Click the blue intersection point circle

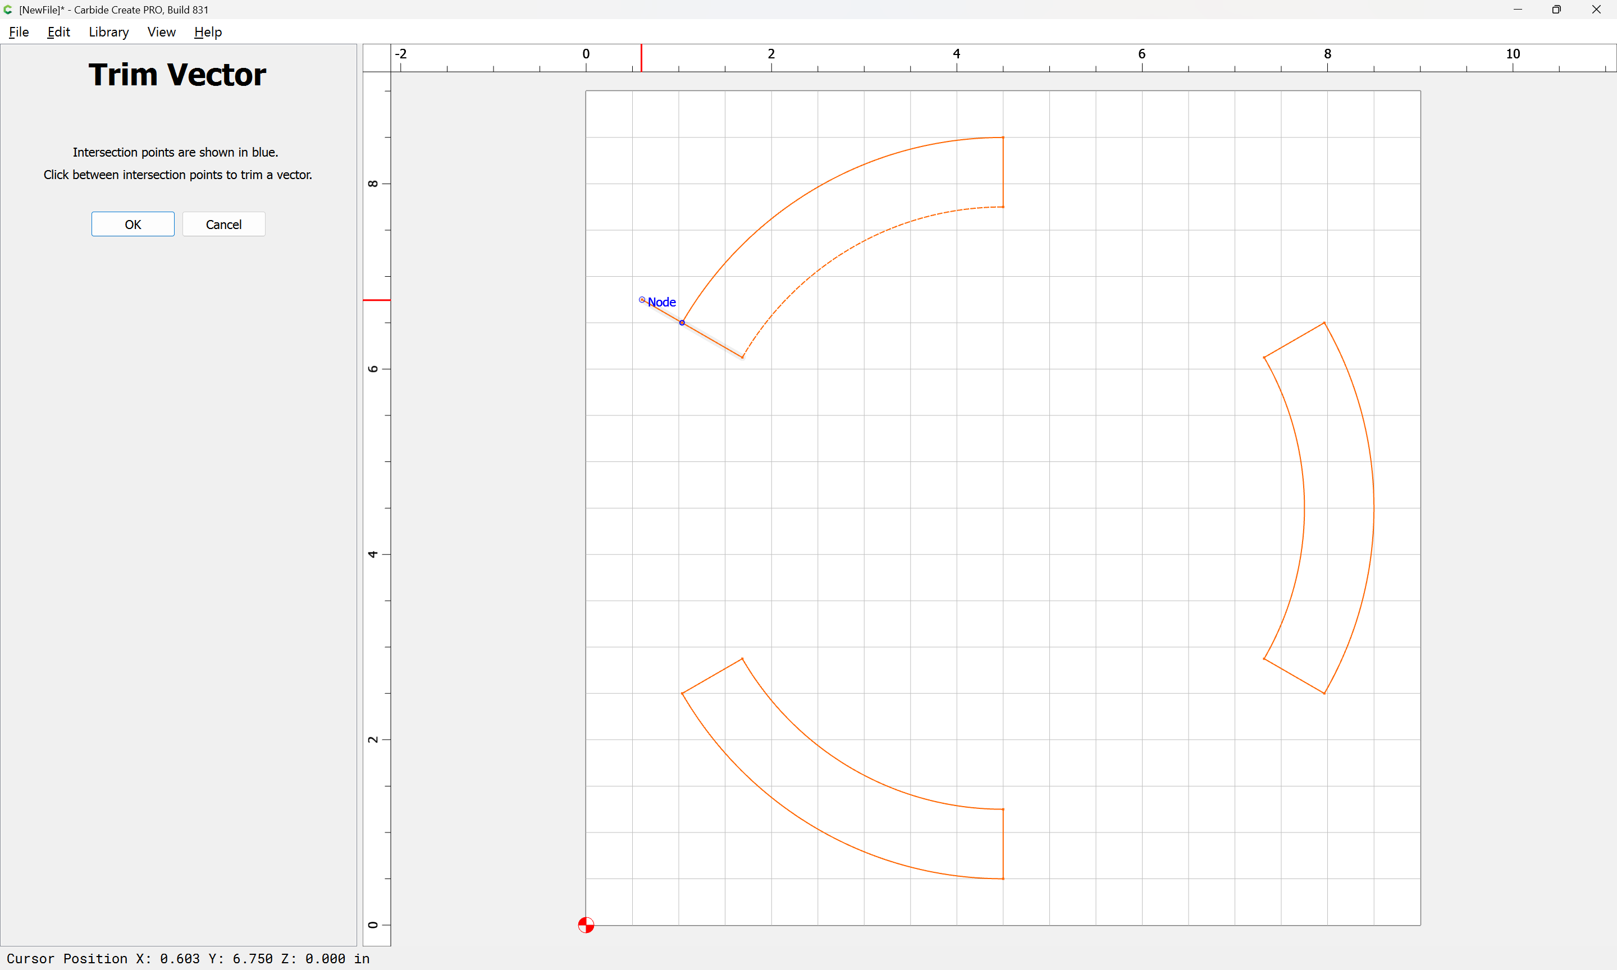682,323
